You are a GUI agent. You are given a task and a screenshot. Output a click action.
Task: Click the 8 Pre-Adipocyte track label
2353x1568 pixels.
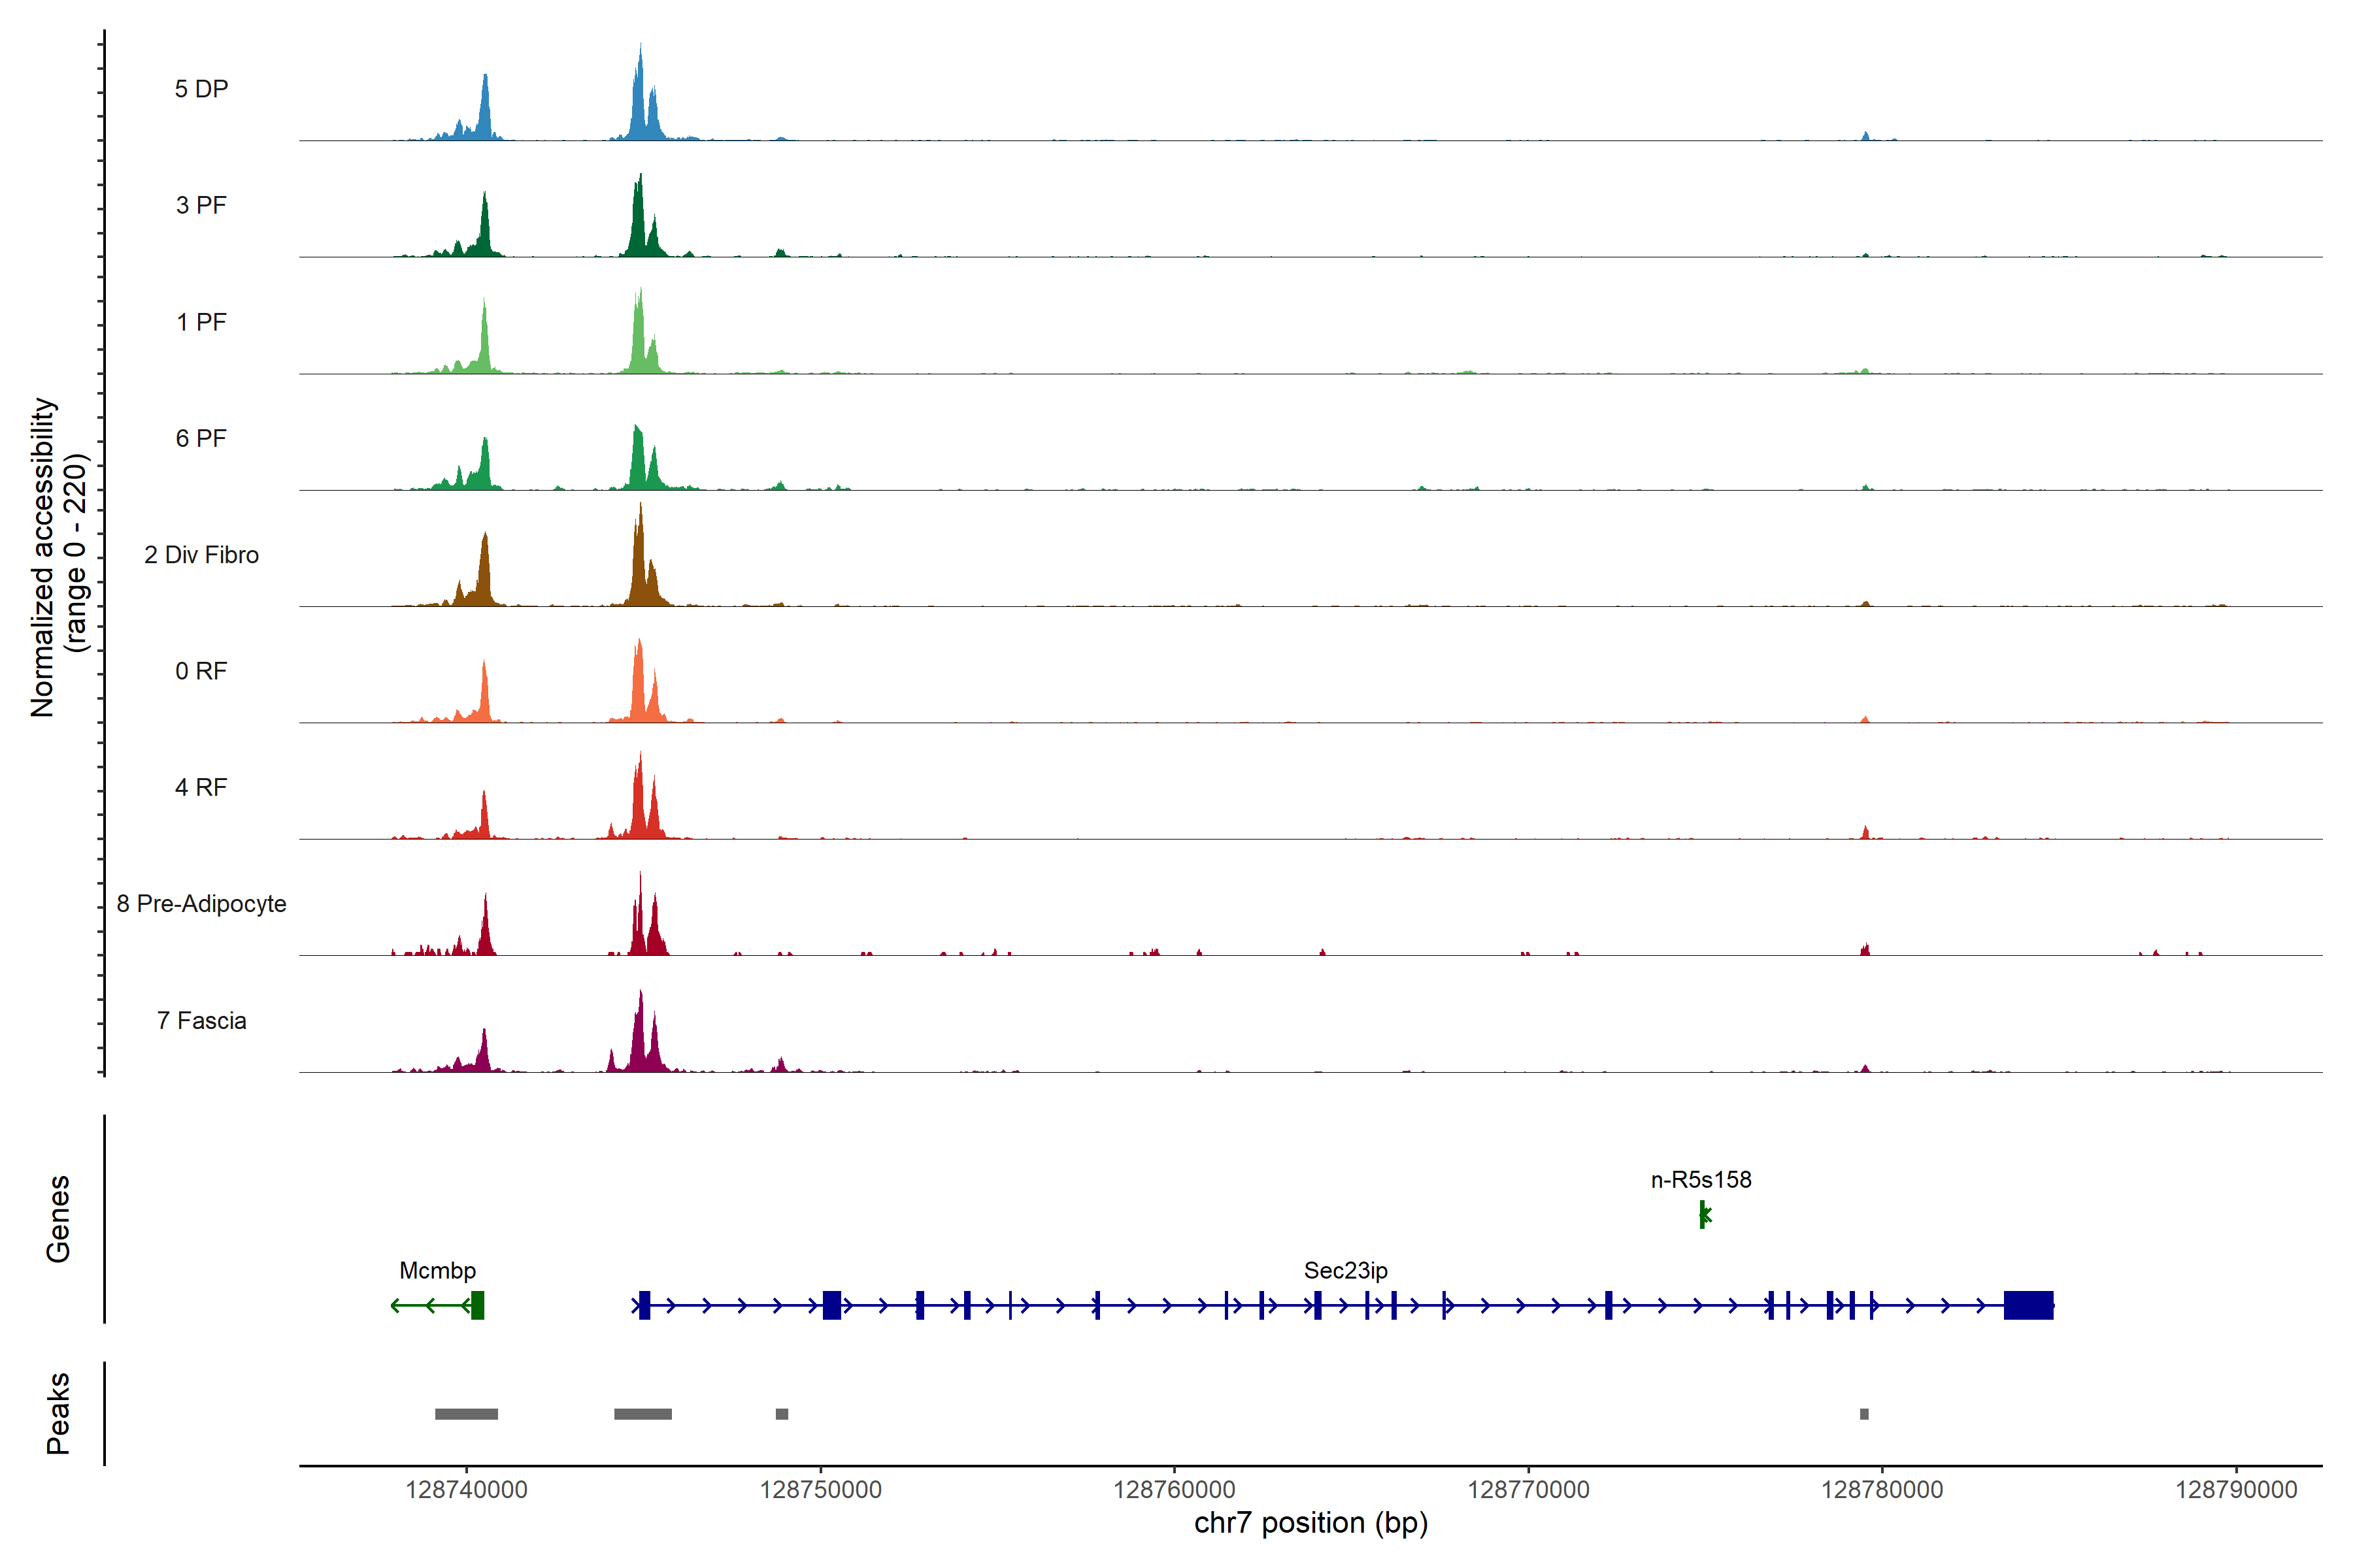[201, 904]
